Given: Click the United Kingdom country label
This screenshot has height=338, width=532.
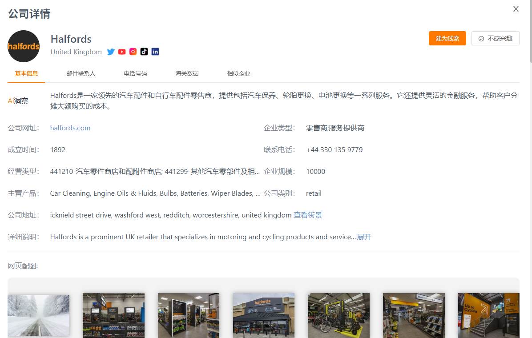Looking at the screenshot, I should pyautogui.click(x=76, y=52).
